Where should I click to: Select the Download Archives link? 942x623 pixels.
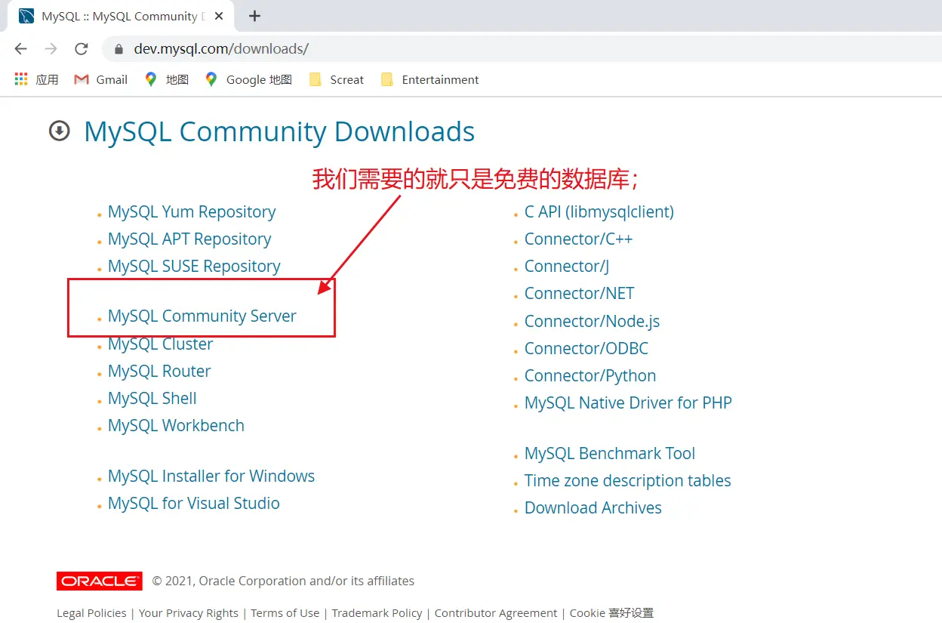593,508
